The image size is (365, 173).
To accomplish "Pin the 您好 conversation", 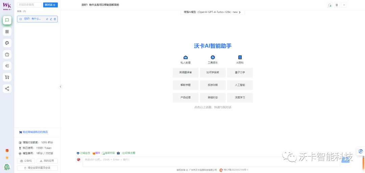I will (47, 19).
